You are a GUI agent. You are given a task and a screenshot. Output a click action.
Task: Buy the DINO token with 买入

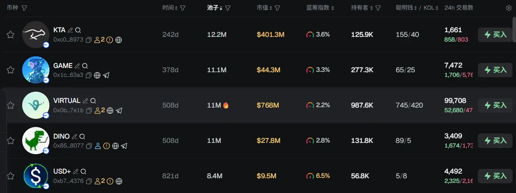(495, 141)
